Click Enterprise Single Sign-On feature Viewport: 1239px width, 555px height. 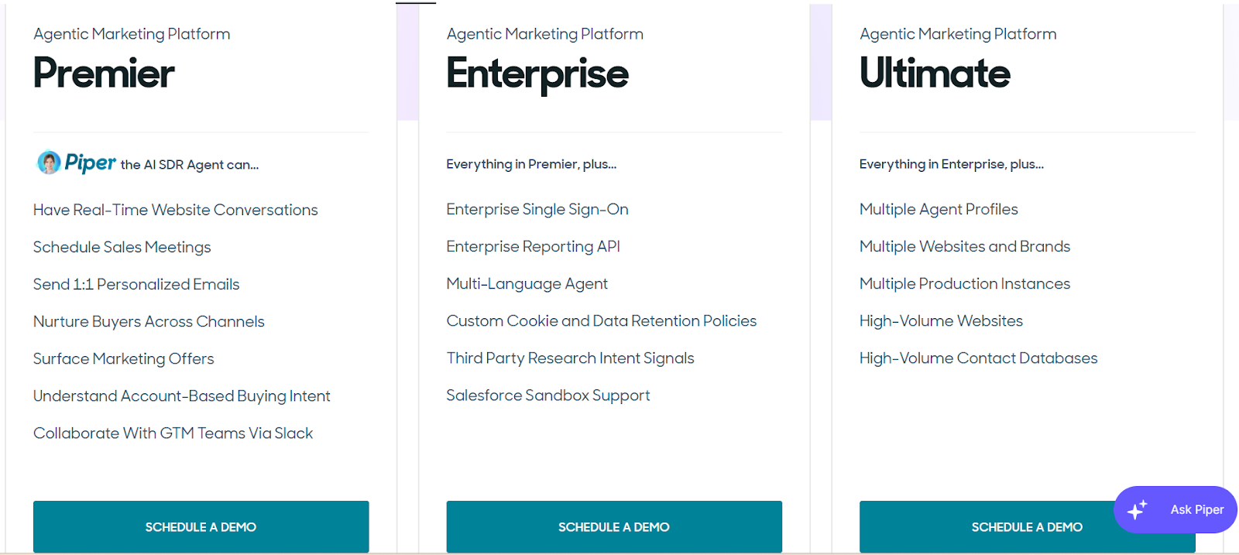537,209
